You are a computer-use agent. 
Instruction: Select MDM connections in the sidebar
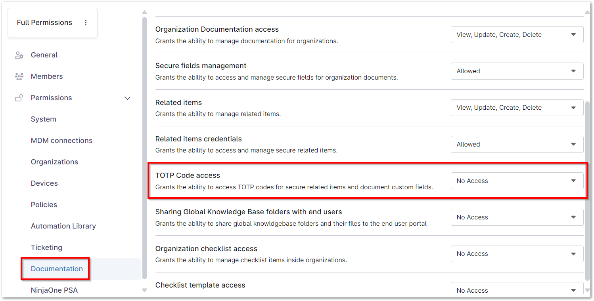[61, 141]
